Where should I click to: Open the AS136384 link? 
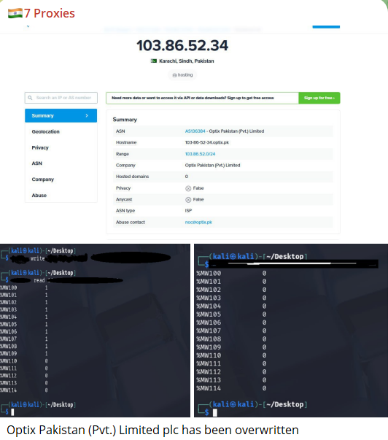pyautogui.click(x=195, y=131)
